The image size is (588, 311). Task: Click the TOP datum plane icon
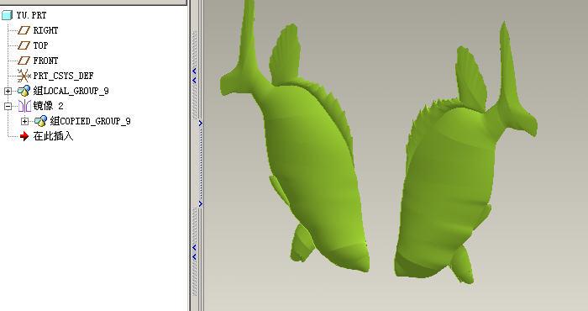pos(24,45)
